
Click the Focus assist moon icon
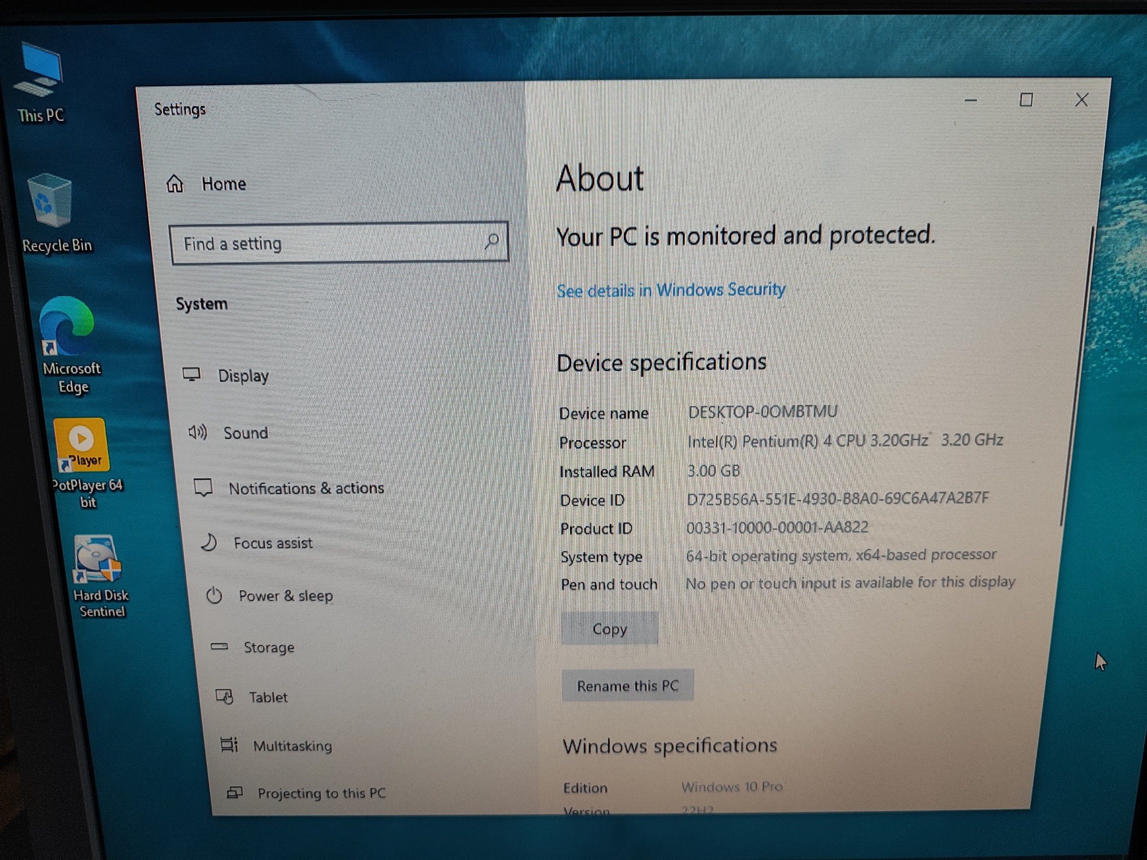208,542
